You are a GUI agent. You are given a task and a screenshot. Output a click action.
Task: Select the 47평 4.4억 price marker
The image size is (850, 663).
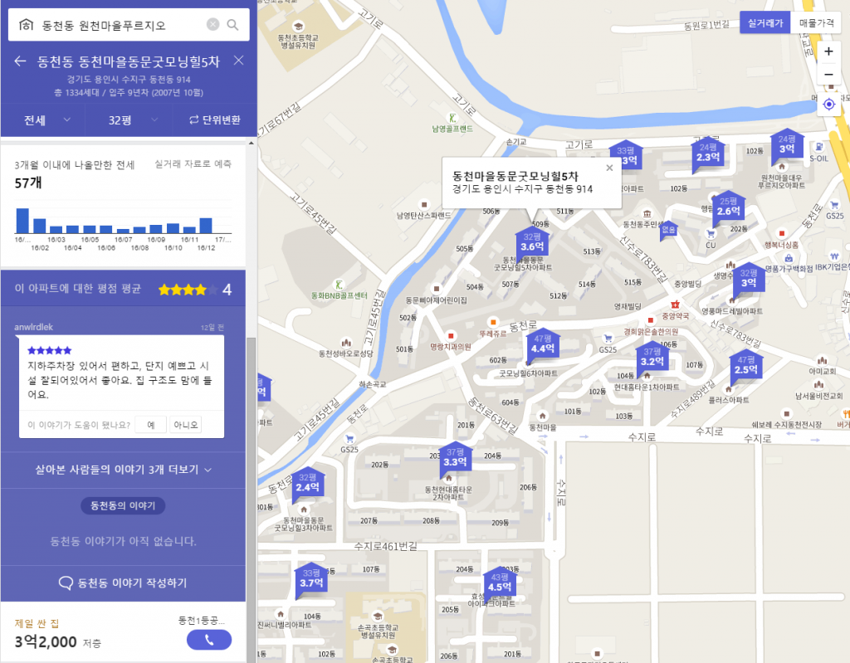click(x=543, y=344)
